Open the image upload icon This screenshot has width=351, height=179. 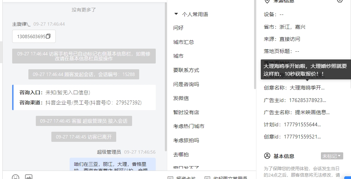click(x=29, y=177)
